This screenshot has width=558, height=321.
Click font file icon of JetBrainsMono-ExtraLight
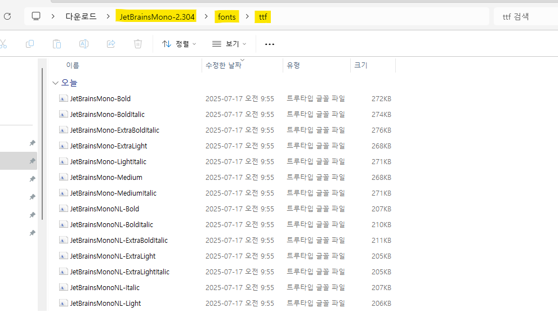pyautogui.click(x=63, y=146)
